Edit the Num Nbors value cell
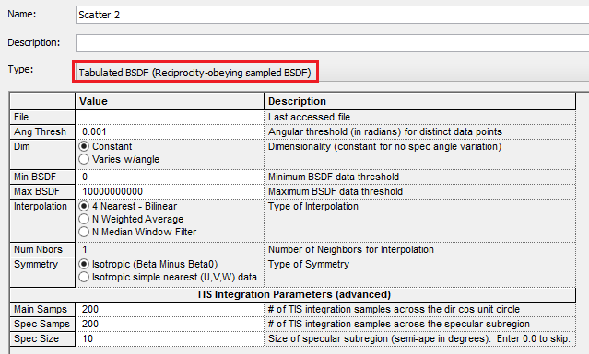This screenshot has height=354, width=589. click(x=170, y=249)
